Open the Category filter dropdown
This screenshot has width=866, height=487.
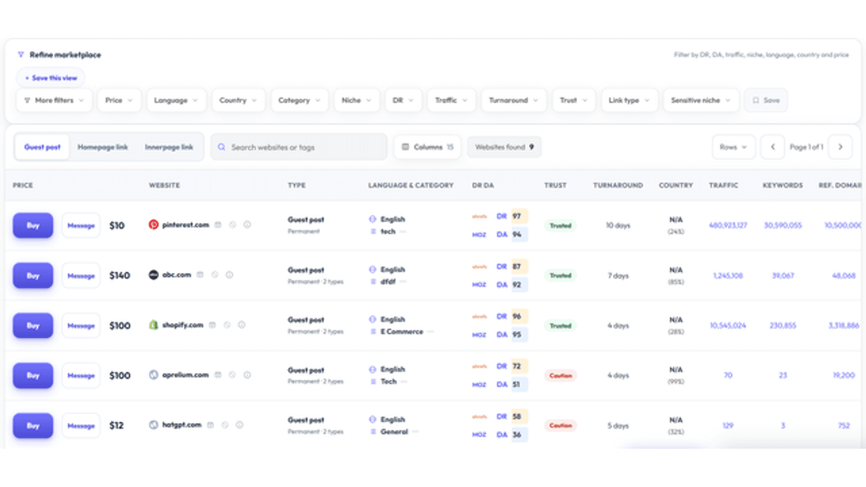point(299,100)
